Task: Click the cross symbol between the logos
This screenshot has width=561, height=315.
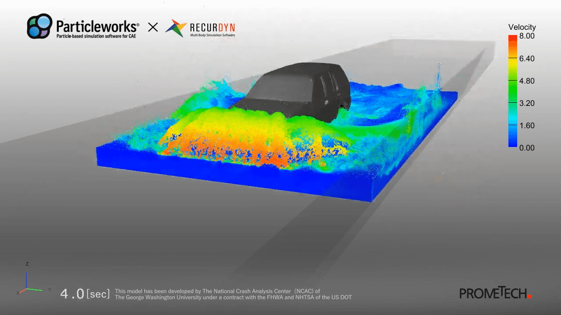Action: [153, 28]
